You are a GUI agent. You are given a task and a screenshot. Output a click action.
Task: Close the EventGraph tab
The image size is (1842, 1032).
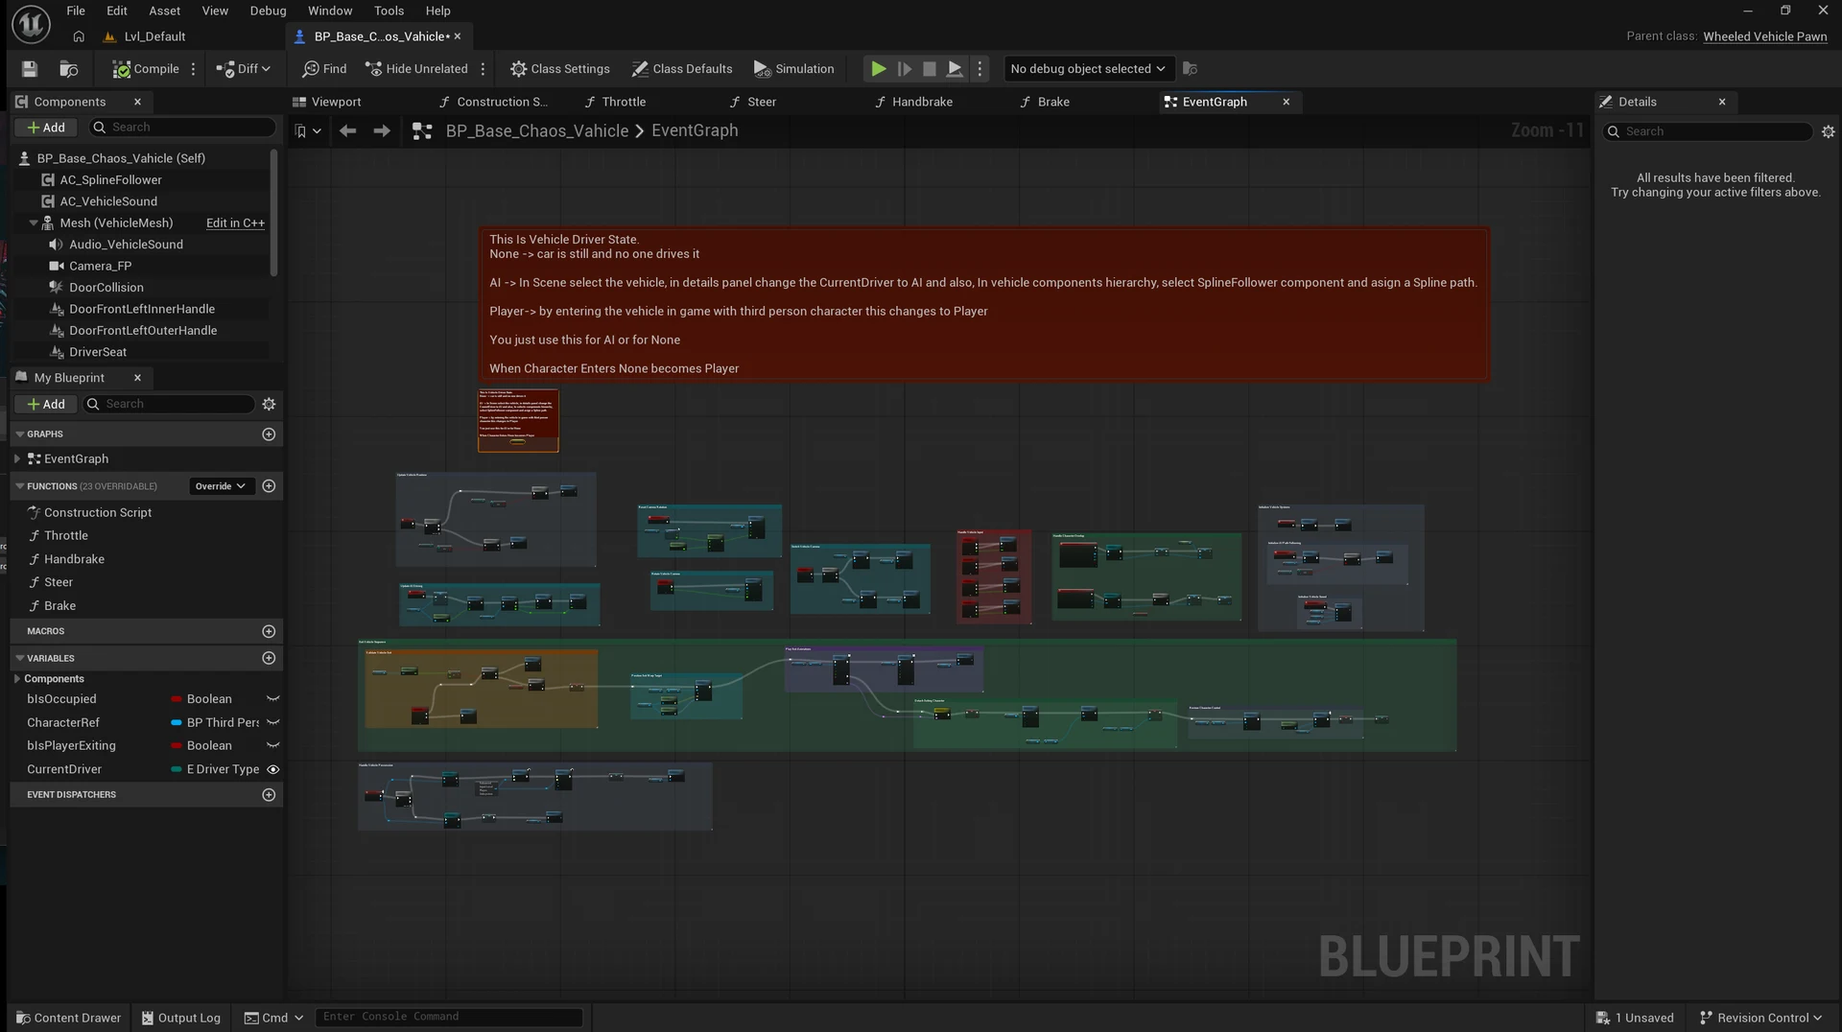tap(1286, 102)
